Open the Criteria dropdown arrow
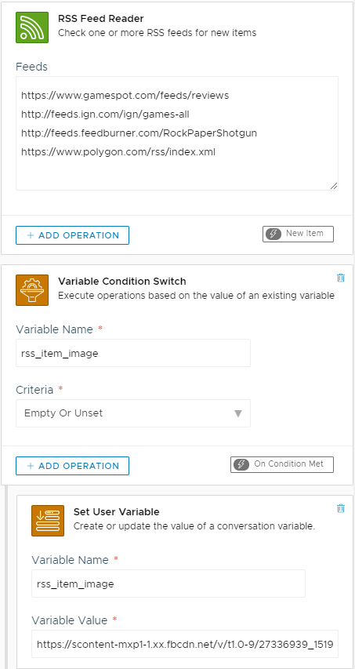The width and height of the screenshot is (355, 669). tap(238, 413)
